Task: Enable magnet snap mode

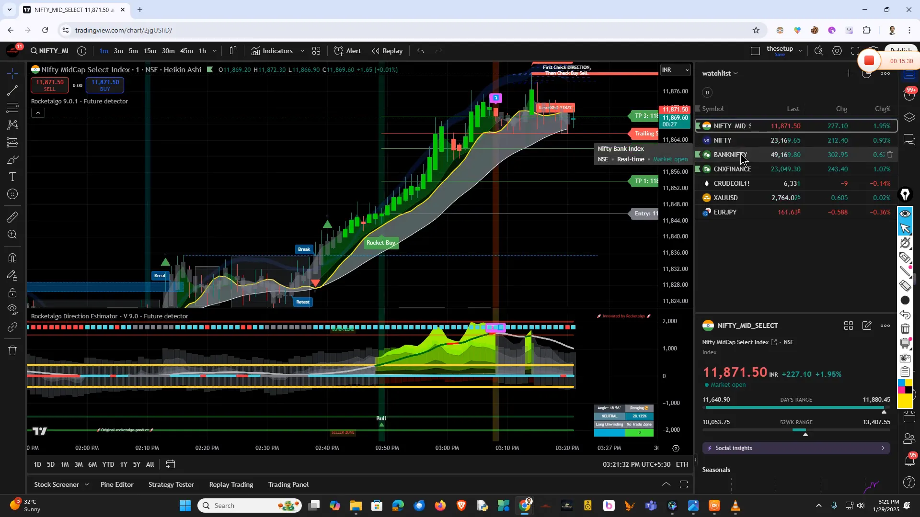Action: pyautogui.click(x=12, y=258)
